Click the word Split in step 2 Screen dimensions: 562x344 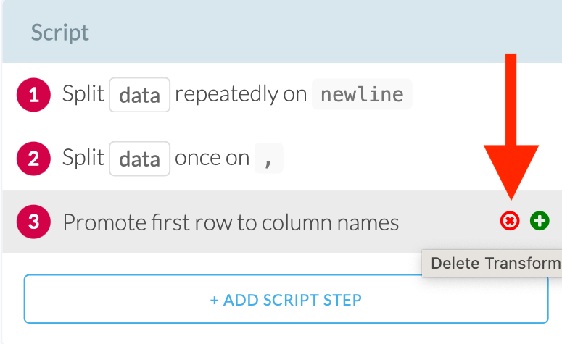(83, 158)
